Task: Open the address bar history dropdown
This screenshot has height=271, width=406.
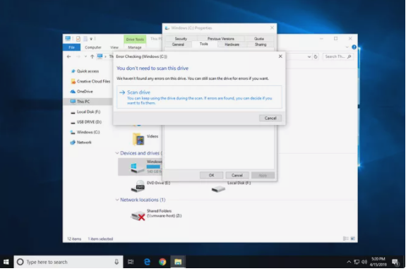Action: tap(309, 56)
